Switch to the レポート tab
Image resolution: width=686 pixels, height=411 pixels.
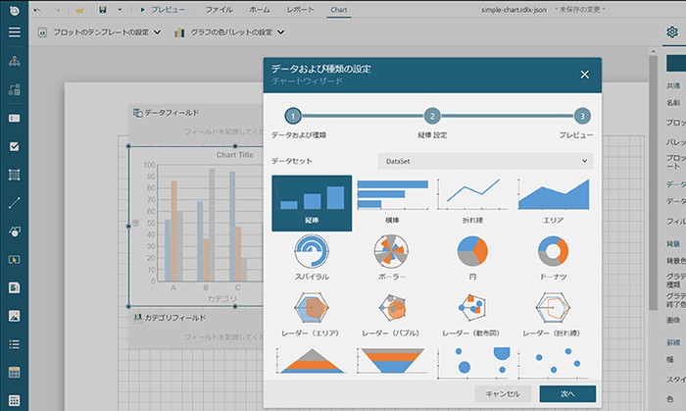(x=301, y=8)
